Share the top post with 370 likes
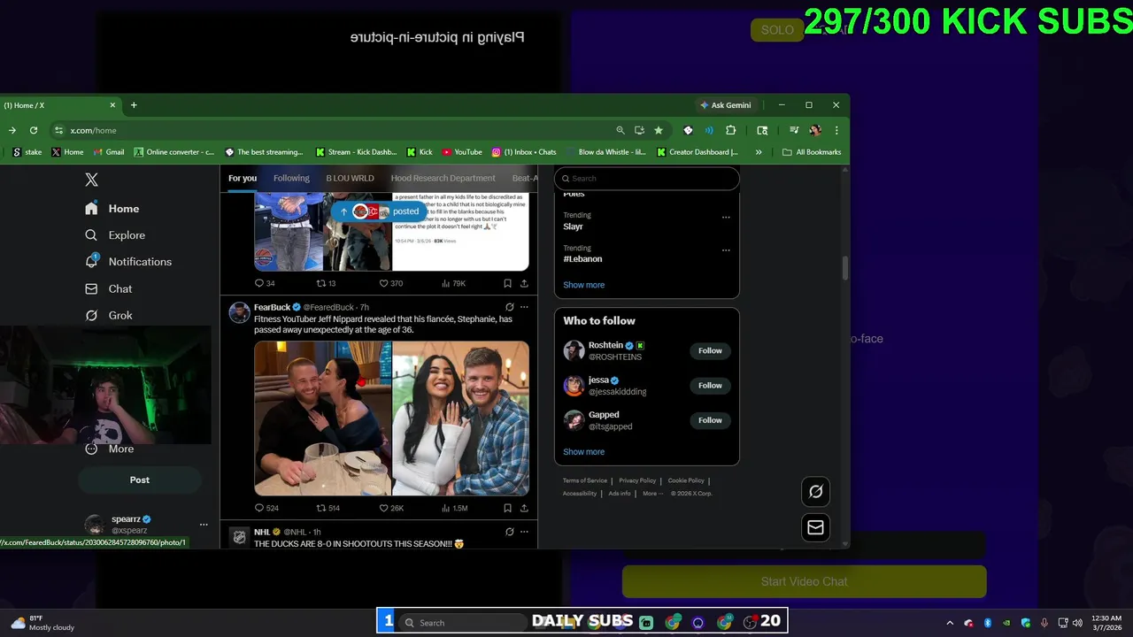 click(x=524, y=283)
